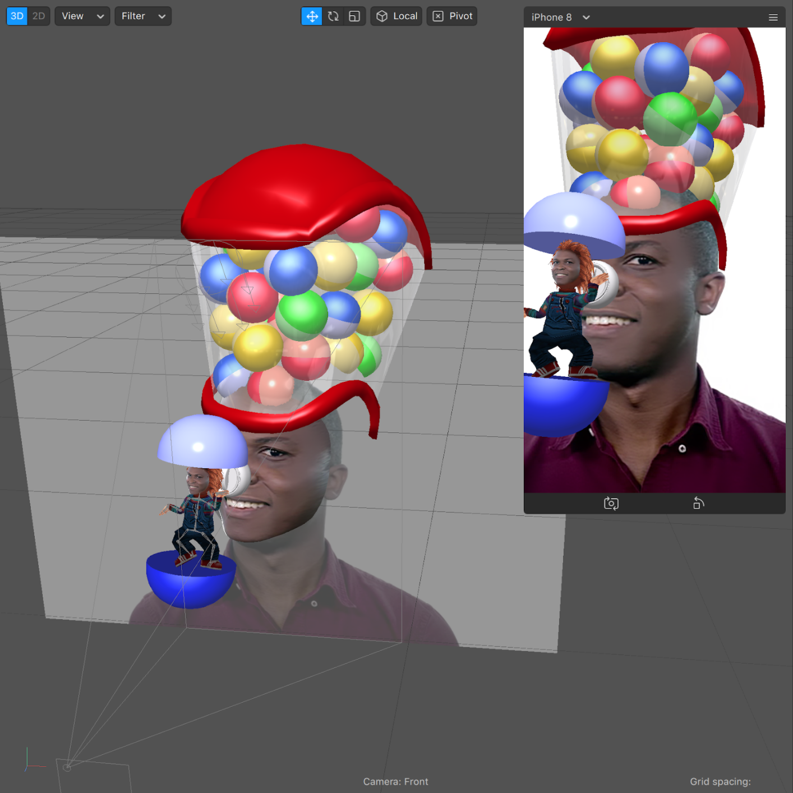Open the Filter dropdown menu
This screenshot has width=793, height=793.
pos(143,16)
